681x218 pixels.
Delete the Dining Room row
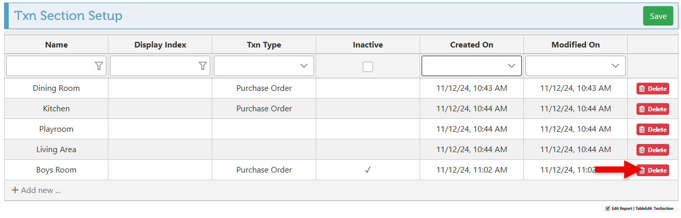[x=652, y=89]
